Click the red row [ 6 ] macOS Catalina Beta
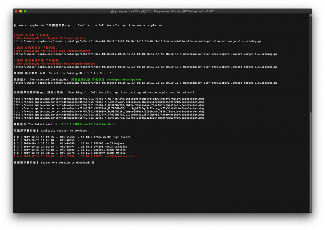This screenshot has width=325, height=230. [x=74, y=156]
